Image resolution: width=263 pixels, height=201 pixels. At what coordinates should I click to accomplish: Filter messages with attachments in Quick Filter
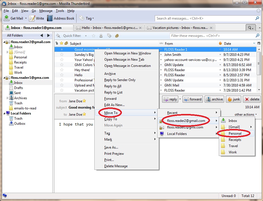[117, 36]
